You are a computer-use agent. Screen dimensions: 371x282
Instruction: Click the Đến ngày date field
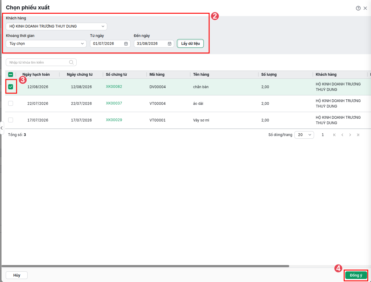154,44
